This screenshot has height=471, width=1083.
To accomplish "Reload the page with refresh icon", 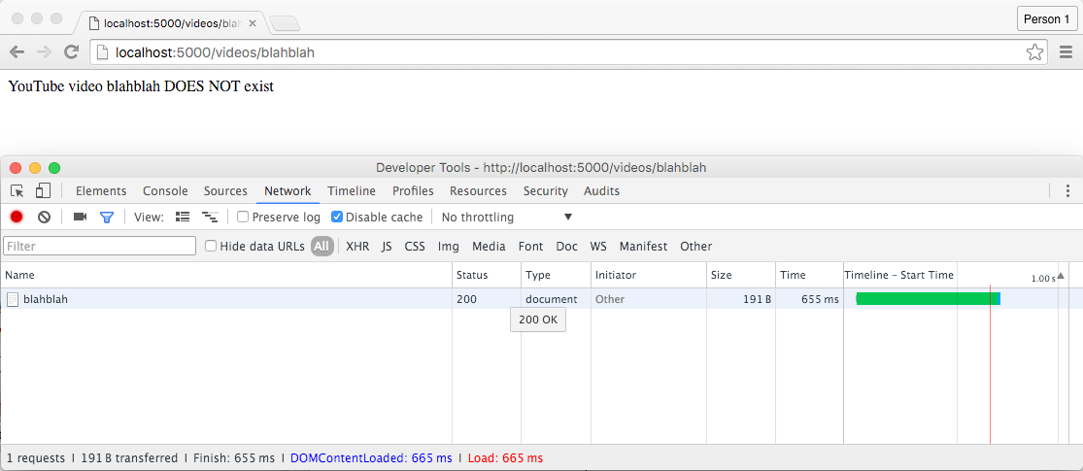I will tap(71, 51).
